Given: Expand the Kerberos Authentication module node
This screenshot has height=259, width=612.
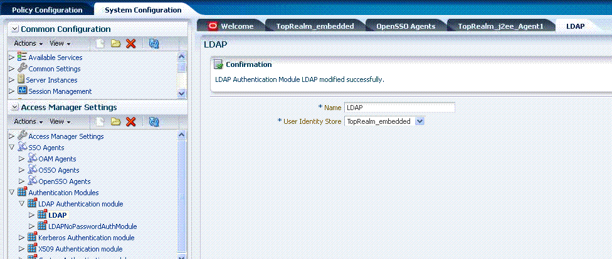Looking at the screenshot, I should point(22,238).
